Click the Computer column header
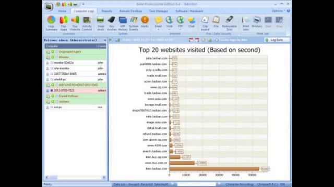Image resolution: width=334 pixels, height=187 pixels. (x=70, y=46)
